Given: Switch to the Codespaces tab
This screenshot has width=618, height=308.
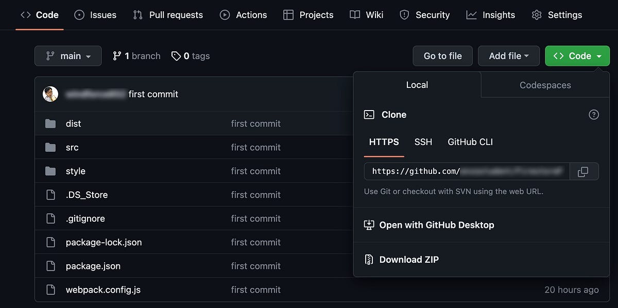Looking at the screenshot, I should coord(544,85).
